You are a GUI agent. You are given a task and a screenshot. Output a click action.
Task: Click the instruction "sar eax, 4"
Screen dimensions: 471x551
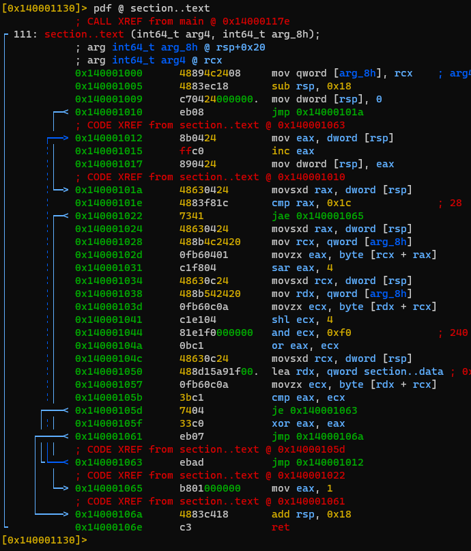302,268
